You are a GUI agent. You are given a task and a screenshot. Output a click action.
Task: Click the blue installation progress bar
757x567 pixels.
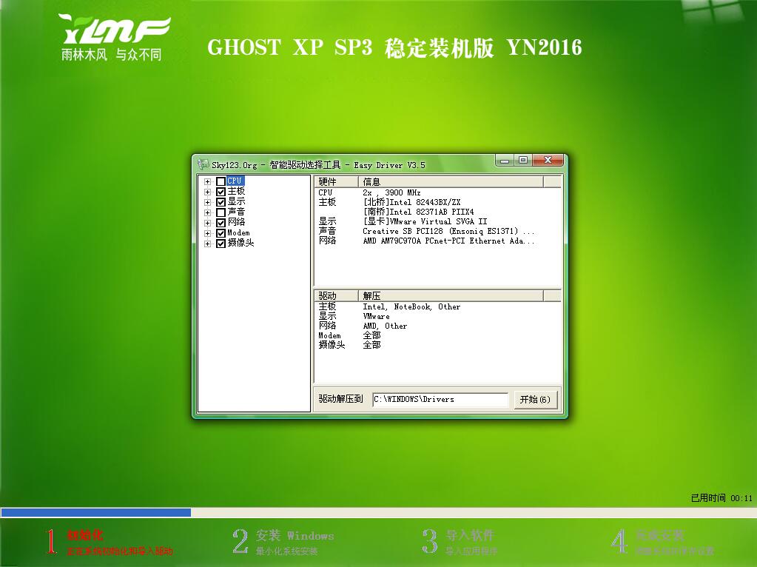(95, 512)
